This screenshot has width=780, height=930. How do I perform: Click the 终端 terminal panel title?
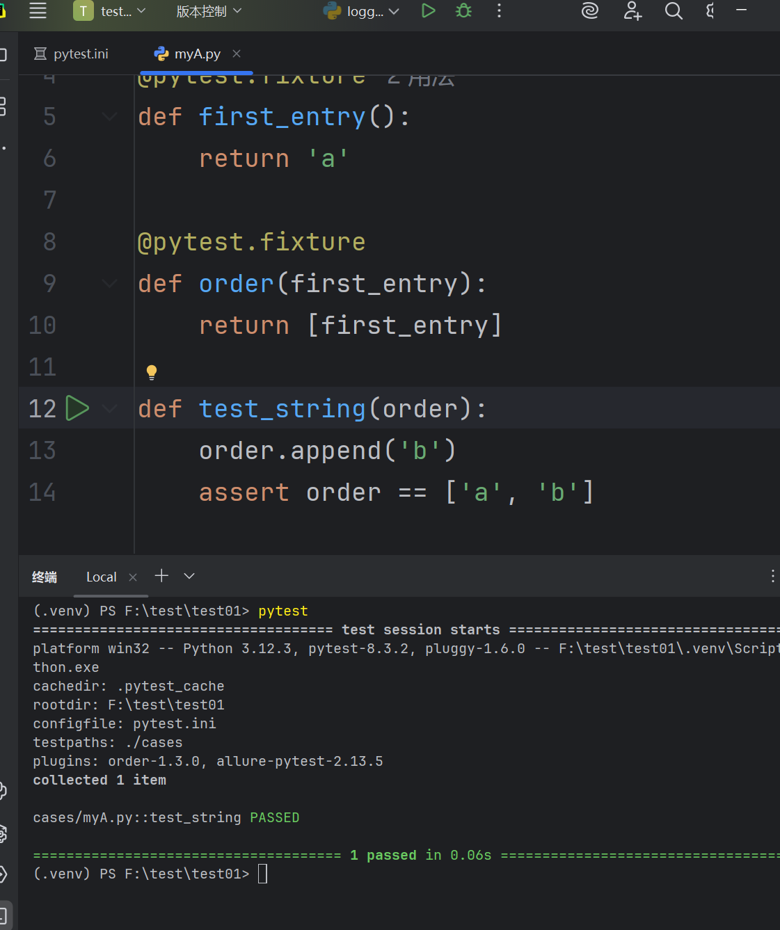[x=45, y=577]
